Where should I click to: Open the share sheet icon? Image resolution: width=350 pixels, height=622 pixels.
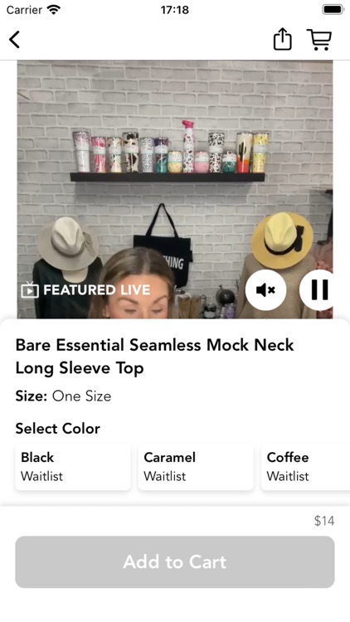pyautogui.click(x=283, y=39)
